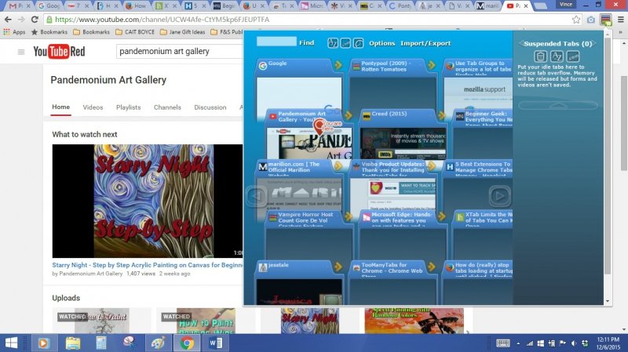Image resolution: width=628 pixels, height=352 pixels.
Task: Suspend the jessitale tab arrow
Action: point(338,267)
